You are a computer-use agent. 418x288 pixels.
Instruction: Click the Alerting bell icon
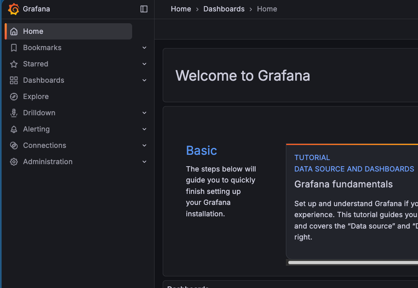click(x=14, y=129)
